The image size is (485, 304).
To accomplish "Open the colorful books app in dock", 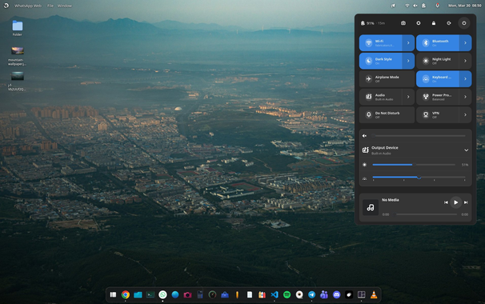I will [262, 294].
